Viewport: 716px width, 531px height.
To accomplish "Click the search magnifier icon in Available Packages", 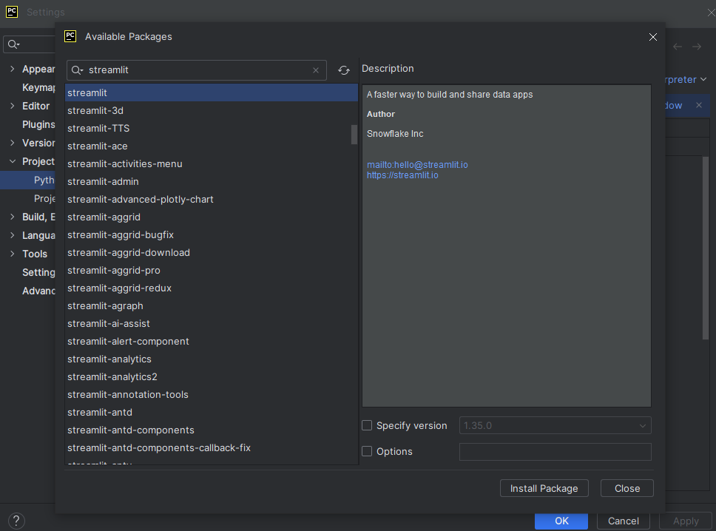I will 77,70.
